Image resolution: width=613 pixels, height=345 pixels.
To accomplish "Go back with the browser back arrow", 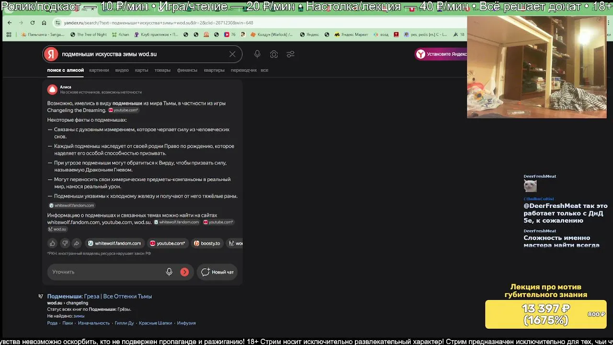I will [10, 23].
